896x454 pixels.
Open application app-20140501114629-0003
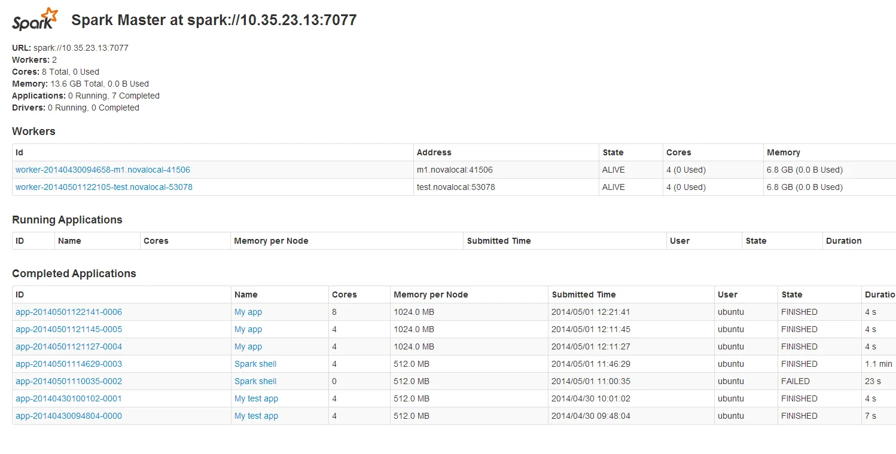click(69, 364)
